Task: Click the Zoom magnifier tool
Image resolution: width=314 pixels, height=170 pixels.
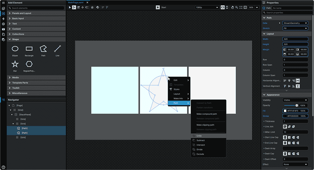Action: [237, 7]
